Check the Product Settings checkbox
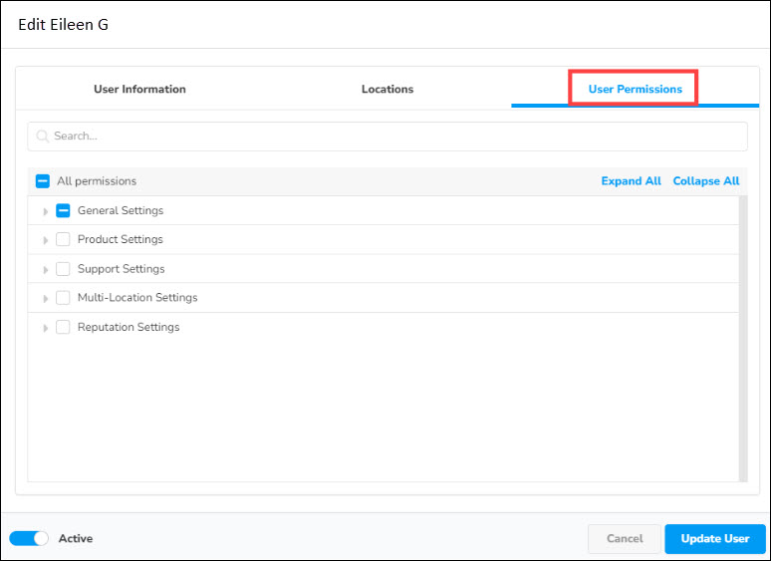The width and height of the screenshot is (771, 561). point(63,239)
